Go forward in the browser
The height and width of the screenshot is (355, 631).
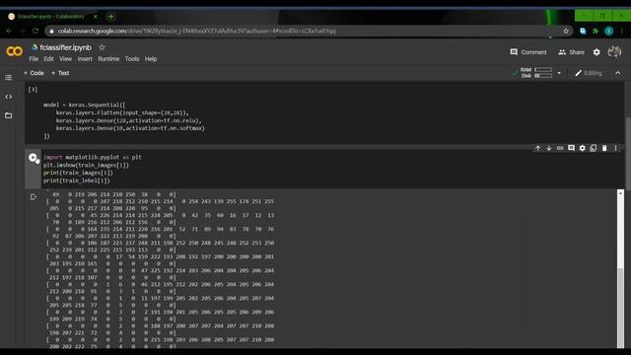pos(22,31)
